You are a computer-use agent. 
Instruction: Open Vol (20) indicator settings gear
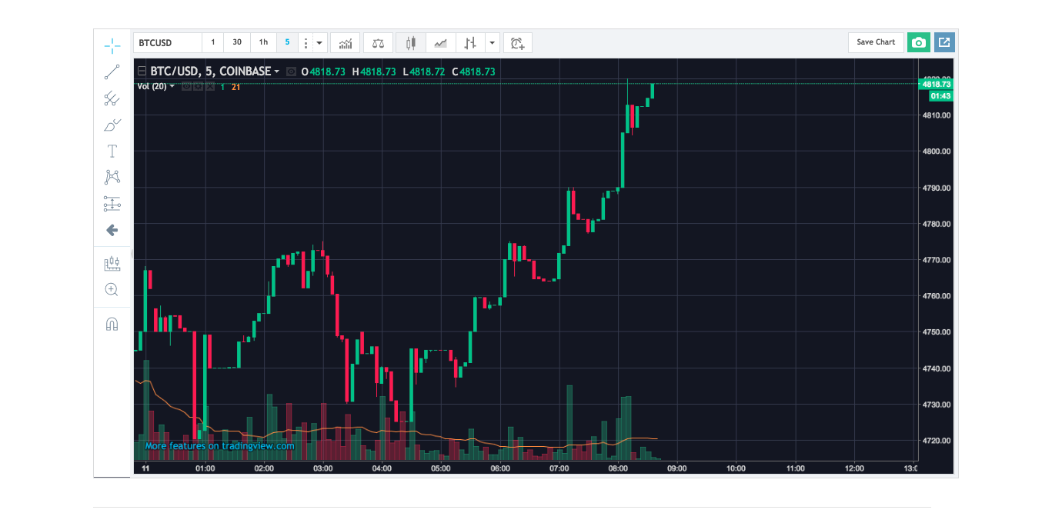click(198, 87)
